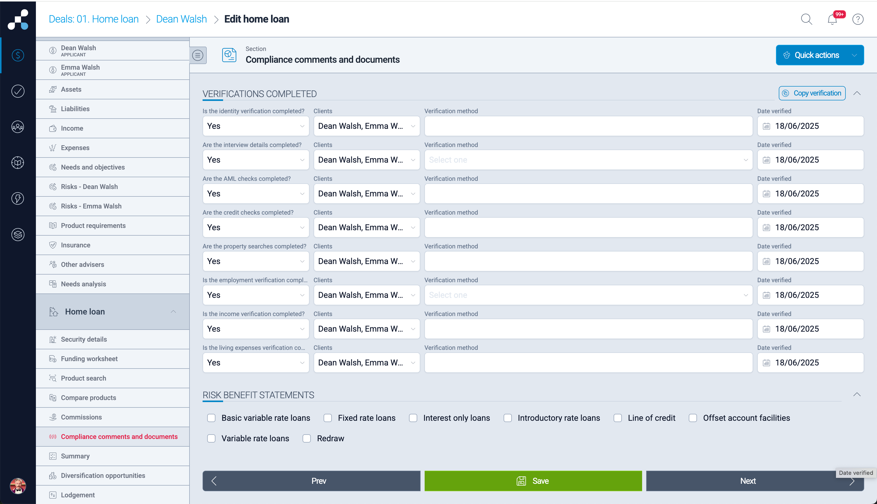Open calendar icon for AML checks date
877x504 pixels.
[766, 194]
